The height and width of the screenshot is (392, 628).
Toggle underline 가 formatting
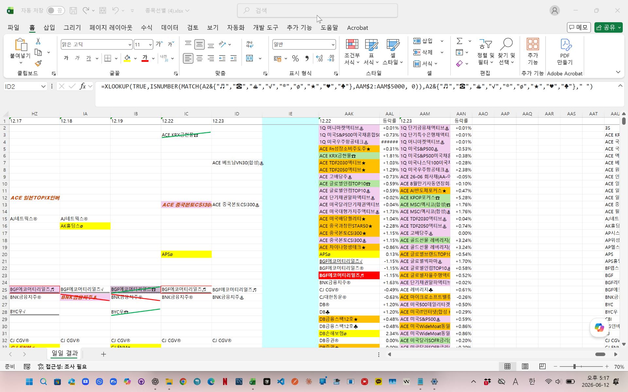pos(89,58)
